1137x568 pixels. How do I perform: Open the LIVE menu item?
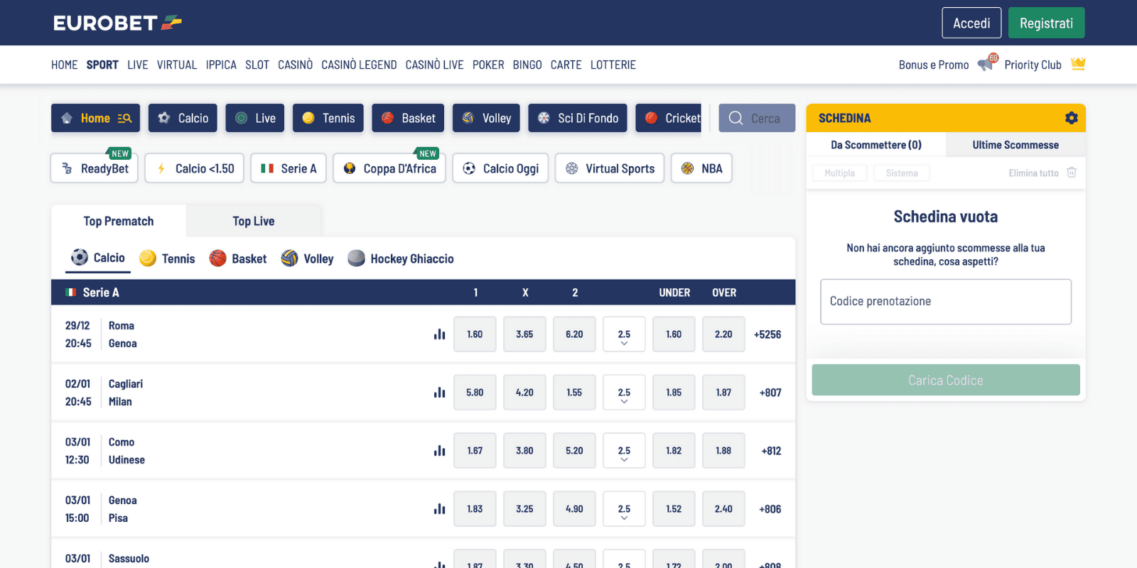click(x=138, y=65)
